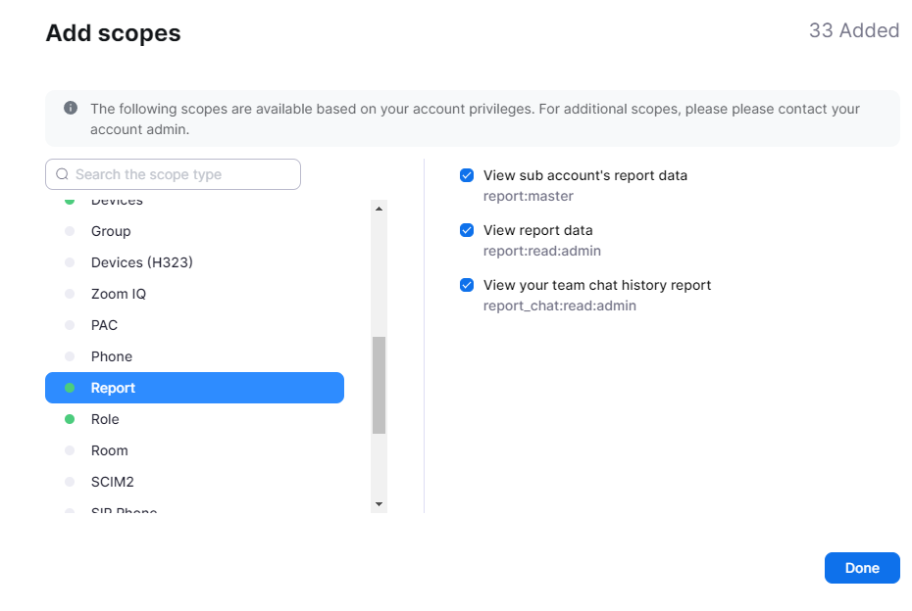Uncheck View report data scope

coord(467,231)
